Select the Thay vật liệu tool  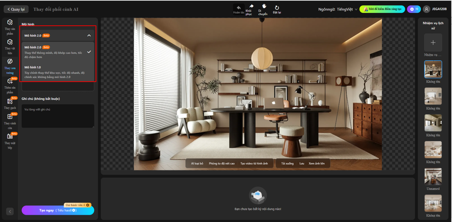click(10, 46)
